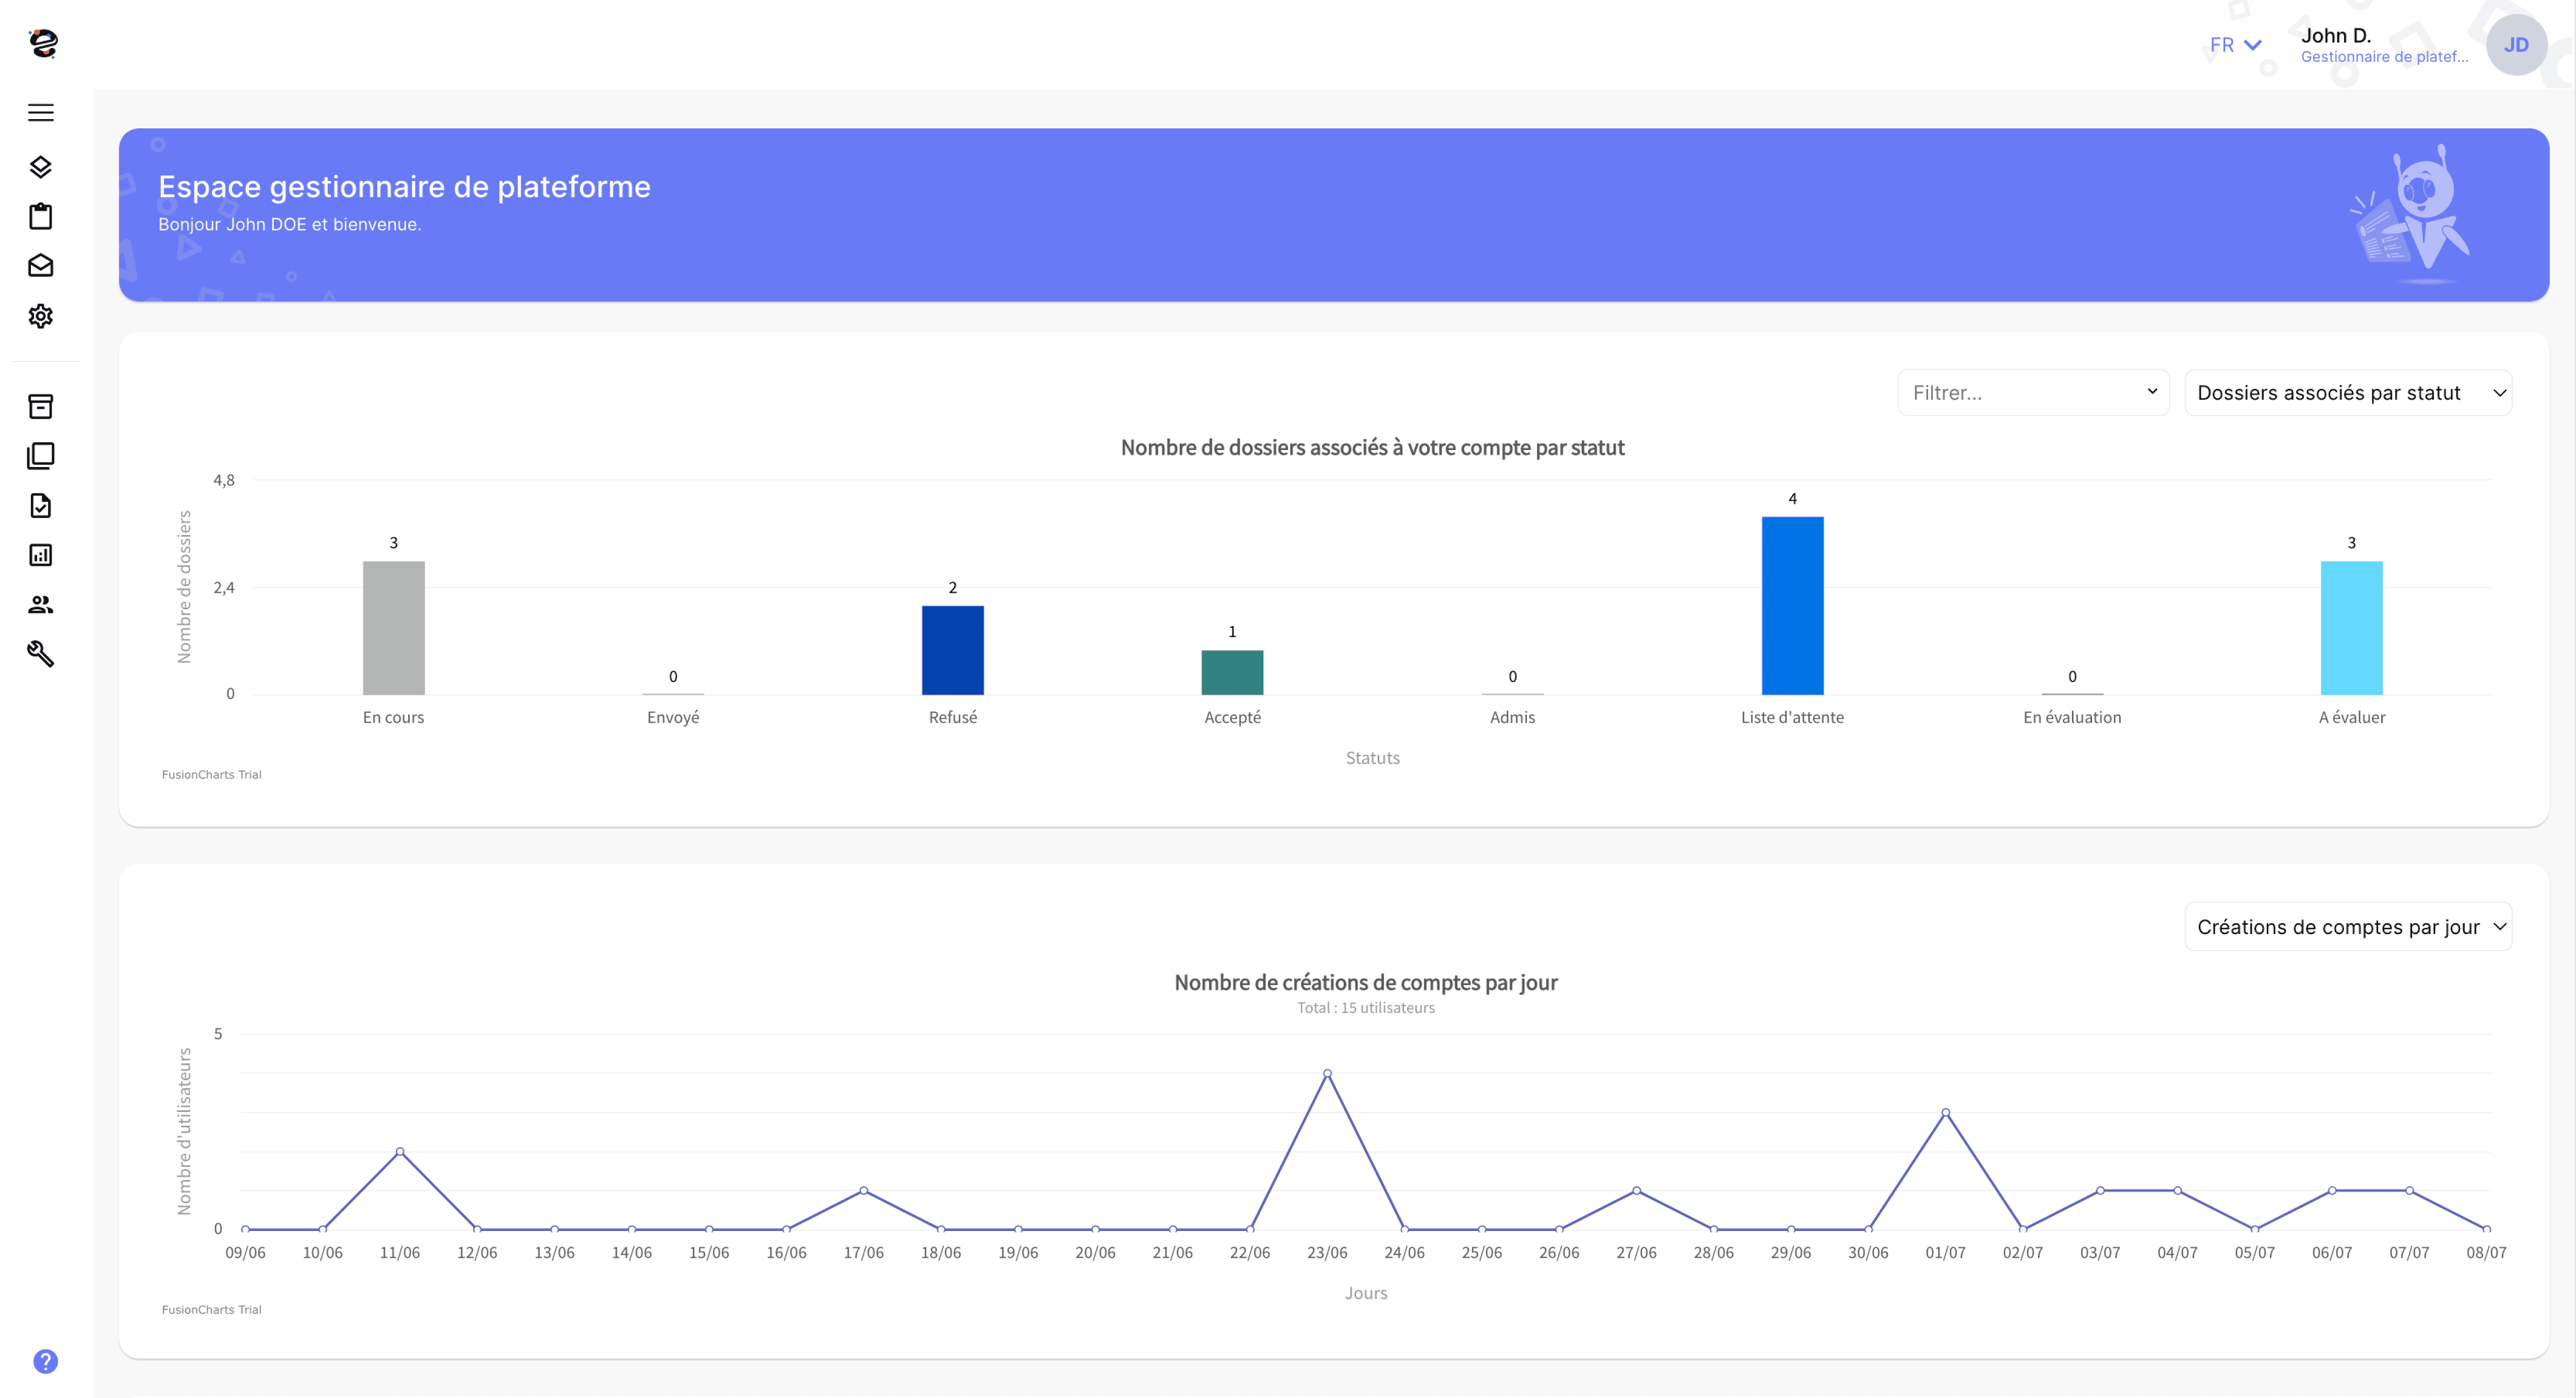Screen dimensions: 2576x1398
Task: Select the layers icon in the sidebar
Action: click(x=41, y=166)
